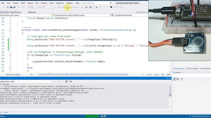Pin the Output panel with auto-hide
Screen dimensions: 211x118
168,78
